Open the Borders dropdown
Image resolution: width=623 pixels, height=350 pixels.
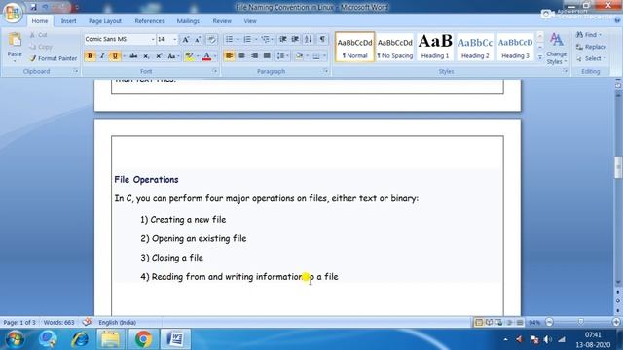(324, 56)
